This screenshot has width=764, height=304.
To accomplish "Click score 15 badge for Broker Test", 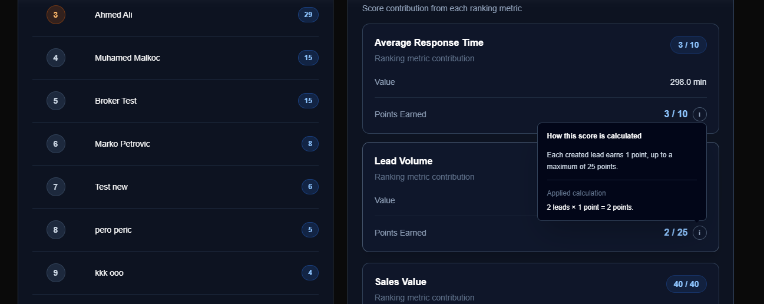I will pos(308,101).
